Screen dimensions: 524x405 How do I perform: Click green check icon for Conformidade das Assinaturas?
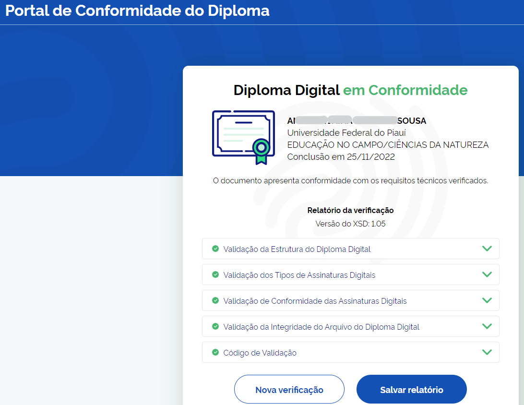tap(215, 300)
